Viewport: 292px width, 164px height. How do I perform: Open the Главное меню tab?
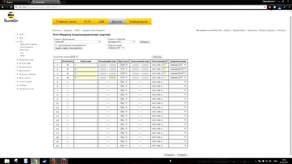click(x=66, y=21)
